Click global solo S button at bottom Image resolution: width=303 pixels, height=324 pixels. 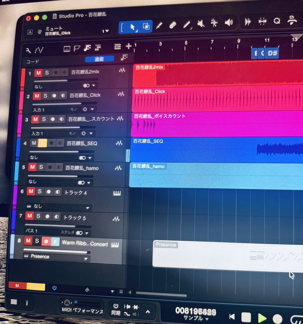36,287
